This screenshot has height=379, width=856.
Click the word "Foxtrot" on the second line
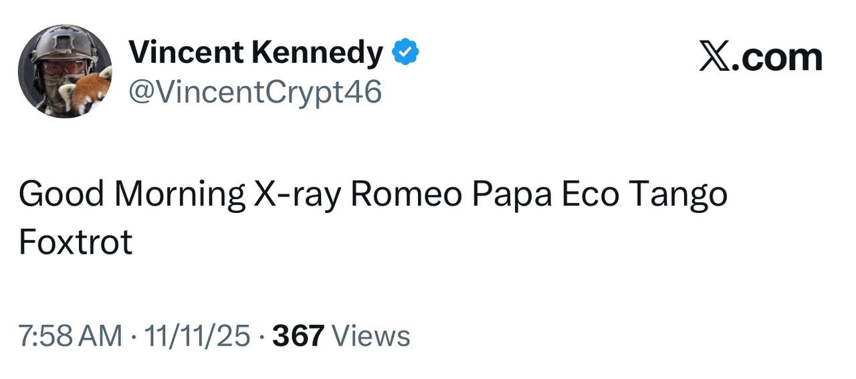click(x=76, y=242)
